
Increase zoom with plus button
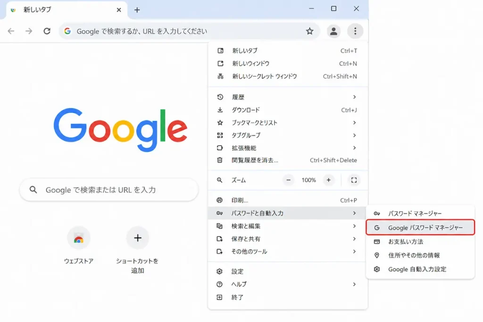click(x=329, y=180)
